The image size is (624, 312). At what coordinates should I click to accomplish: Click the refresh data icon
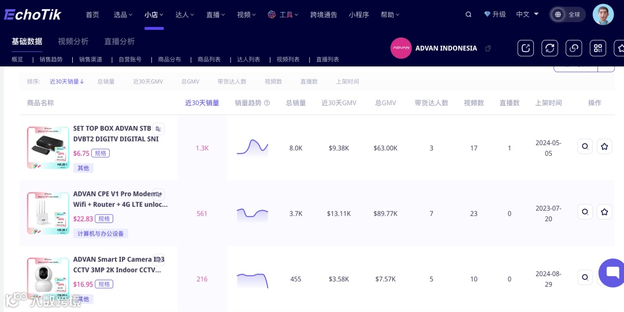pos(549,48)
